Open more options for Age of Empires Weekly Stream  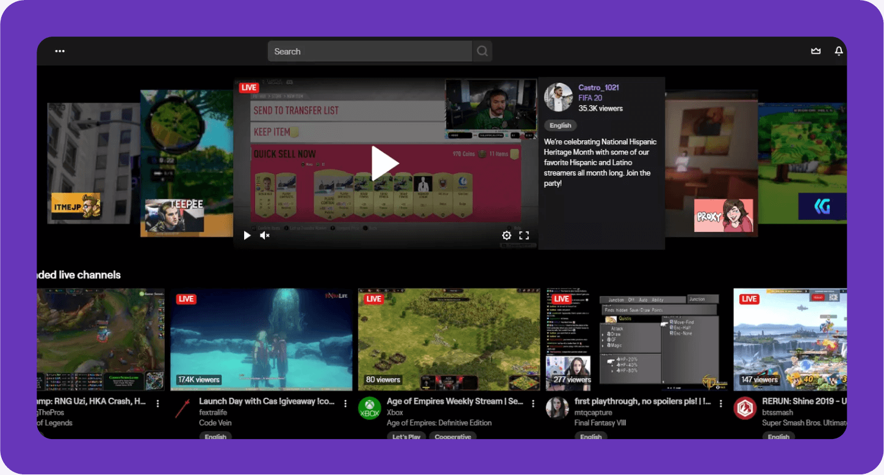click(x=533, y=404)
